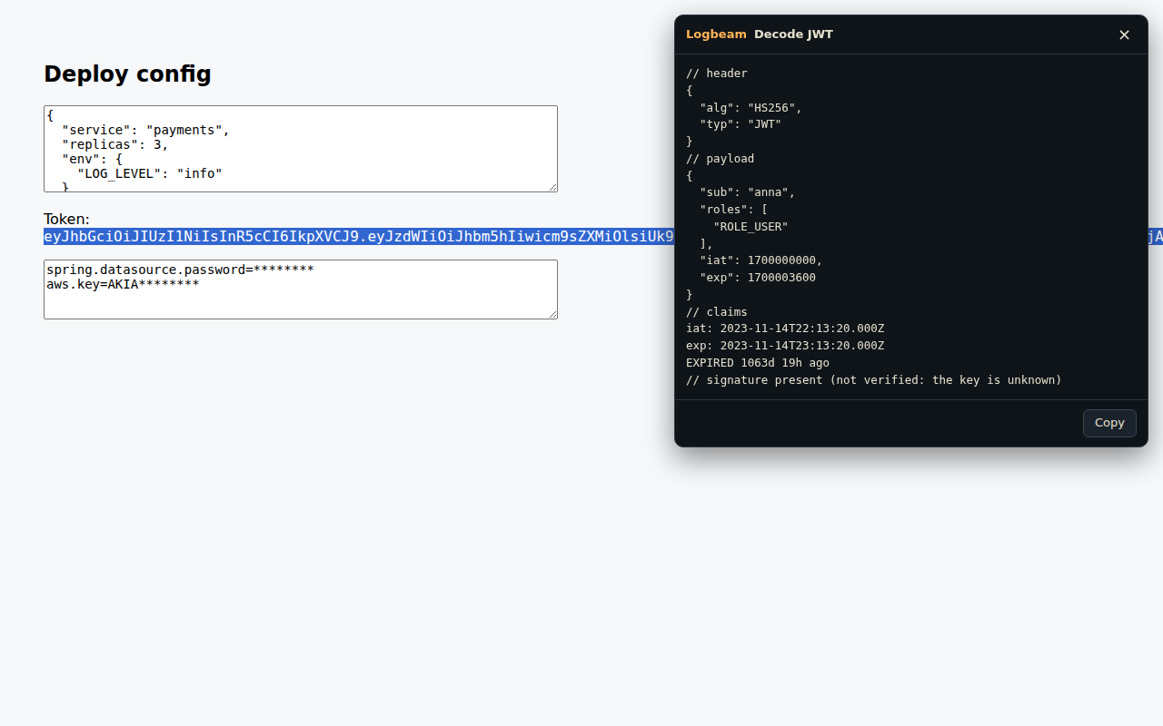Click the "// header" comment line
Viewport: 1163px width, 726px height.
click(717, 74)
